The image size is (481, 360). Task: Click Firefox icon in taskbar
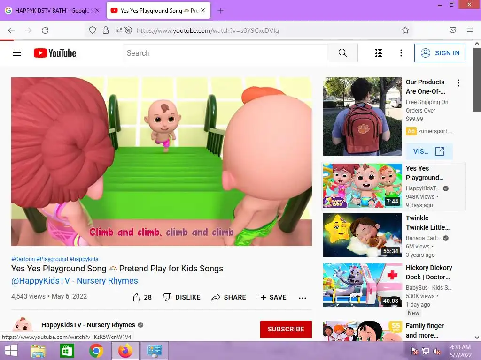point(125,351)
